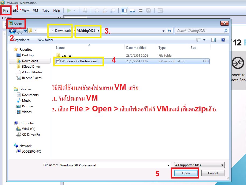Open the File menu in VMware Workstation

point(6,11)
